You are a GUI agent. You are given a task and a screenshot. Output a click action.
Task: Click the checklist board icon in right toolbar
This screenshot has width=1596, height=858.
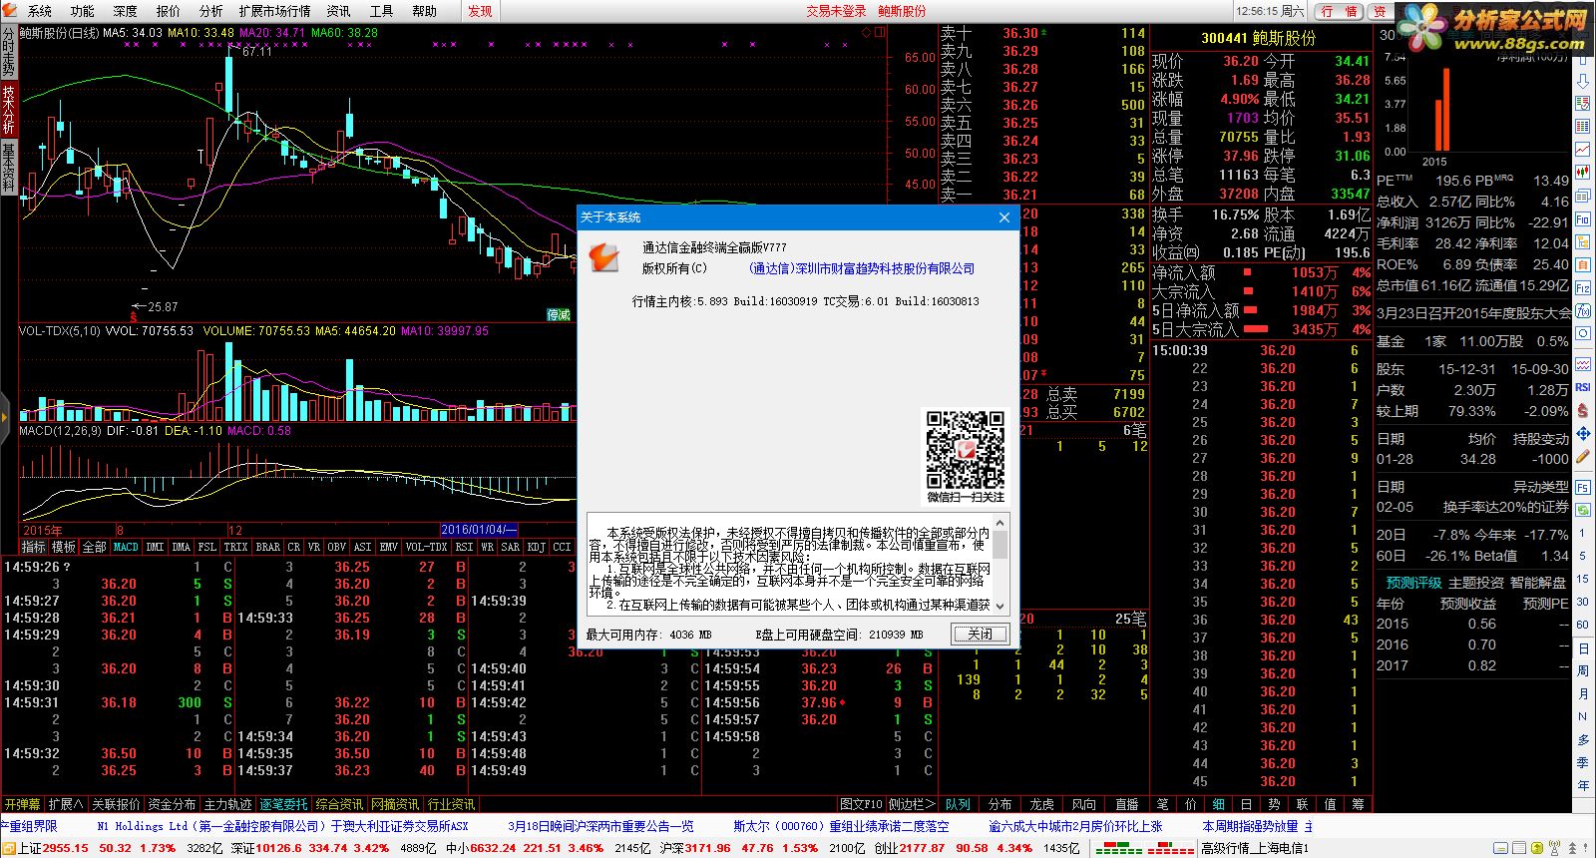point(1583,104)
